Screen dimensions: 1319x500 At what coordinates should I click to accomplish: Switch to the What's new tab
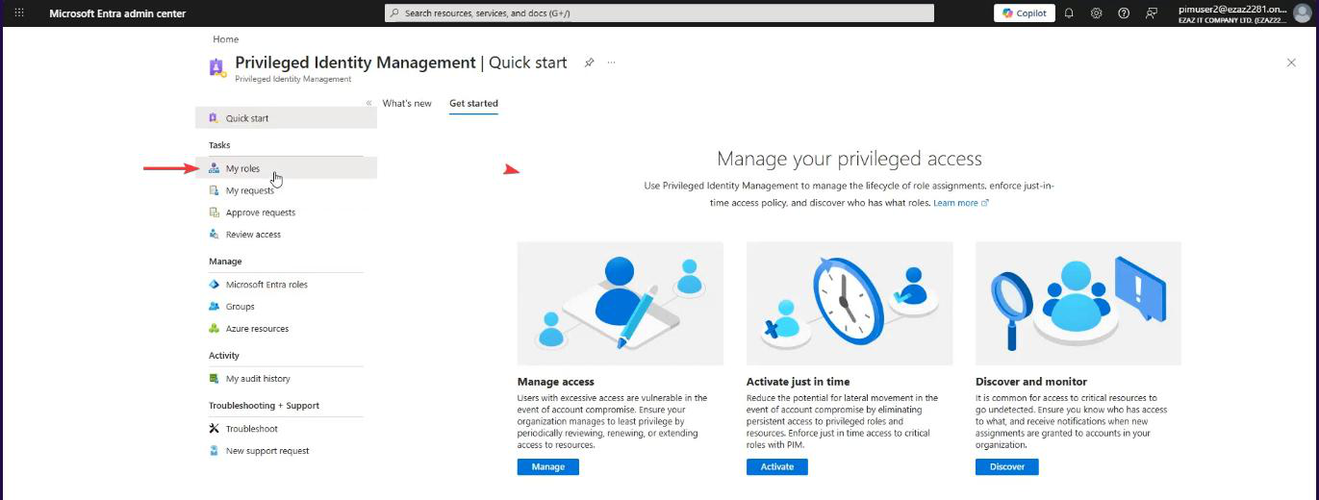pyautogui.click(x=407, y=103)
